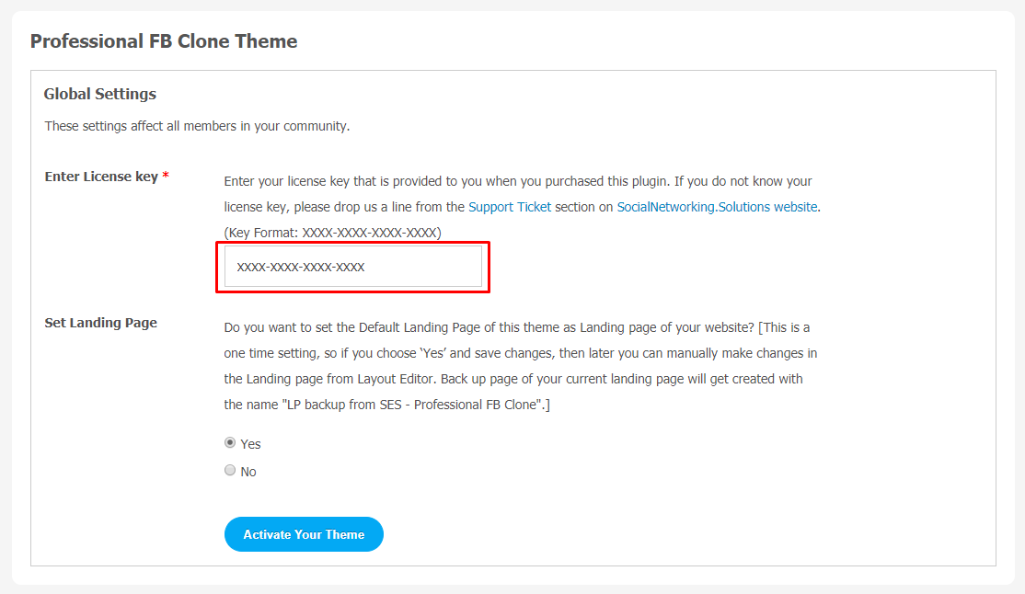Click the Global Settings heading
1025x594 pixels.
pyautogui.click(x=100, y=94)
